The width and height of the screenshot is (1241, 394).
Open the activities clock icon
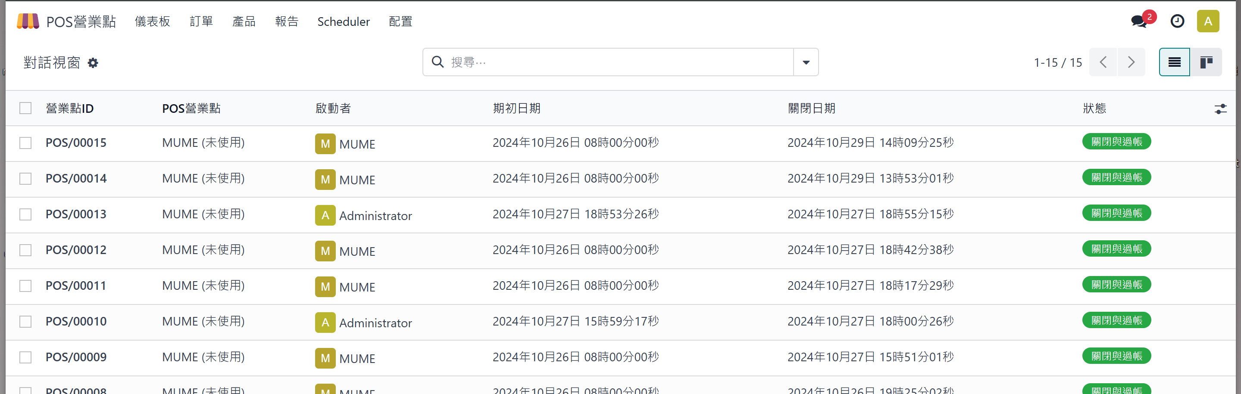1177,21
